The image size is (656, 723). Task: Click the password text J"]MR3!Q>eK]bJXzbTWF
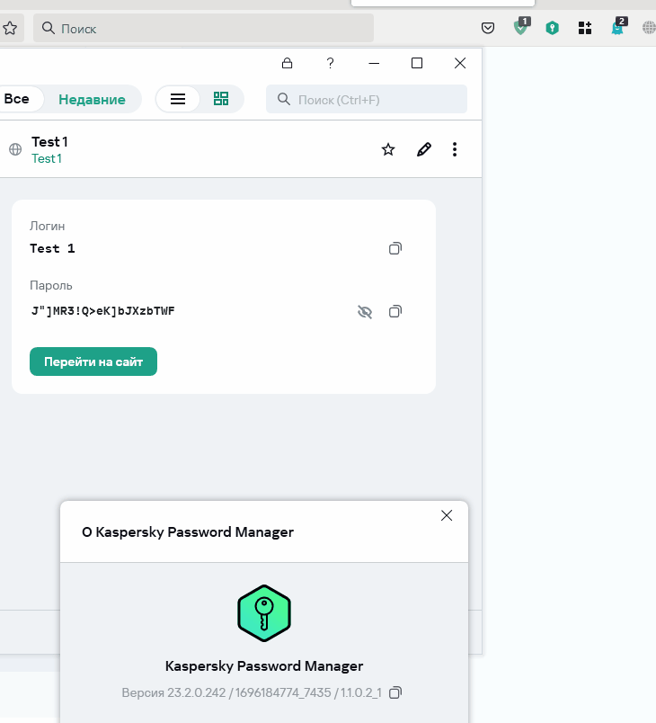pyautogui.click(x=102, y=311)
